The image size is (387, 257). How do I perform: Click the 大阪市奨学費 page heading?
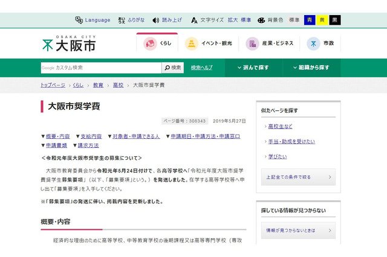(x=74, y=106)
